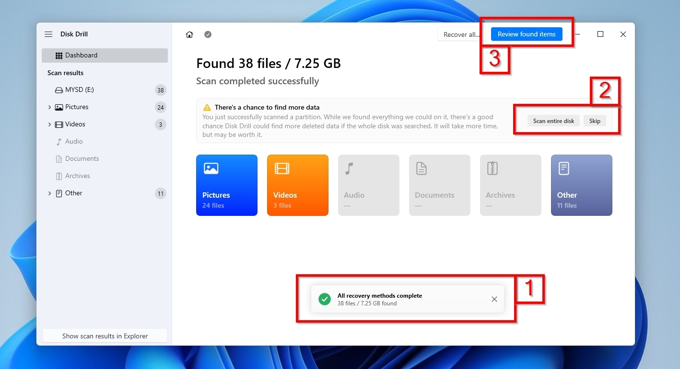
Task: Open the Other 11 files tile
Action: (x=582, y=185)
